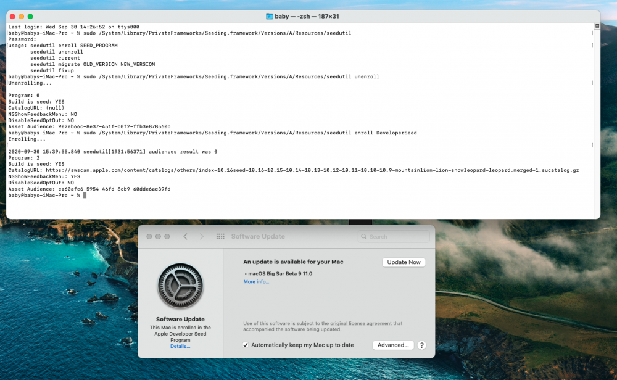Click 'Program: 0' terminal line

pyautogui.click(x=24, y=96)
